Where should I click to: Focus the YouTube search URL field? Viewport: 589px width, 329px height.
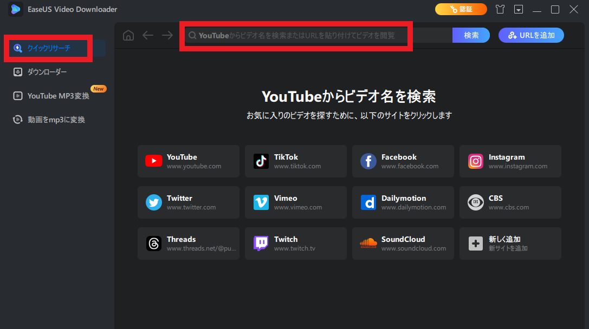point(319,35)
